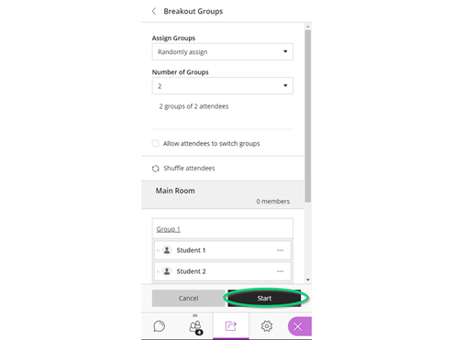Open My Settings gear icon

tap(267, 326)
